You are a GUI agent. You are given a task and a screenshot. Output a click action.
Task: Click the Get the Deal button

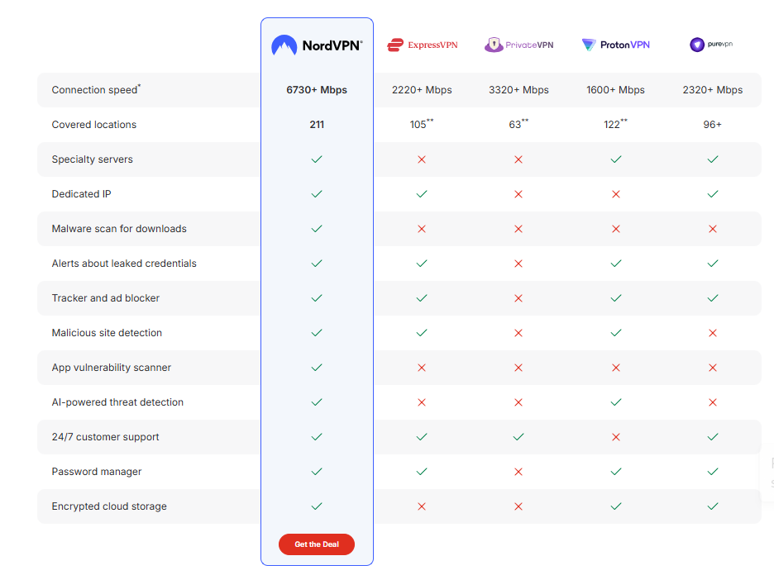coord(317,544)
